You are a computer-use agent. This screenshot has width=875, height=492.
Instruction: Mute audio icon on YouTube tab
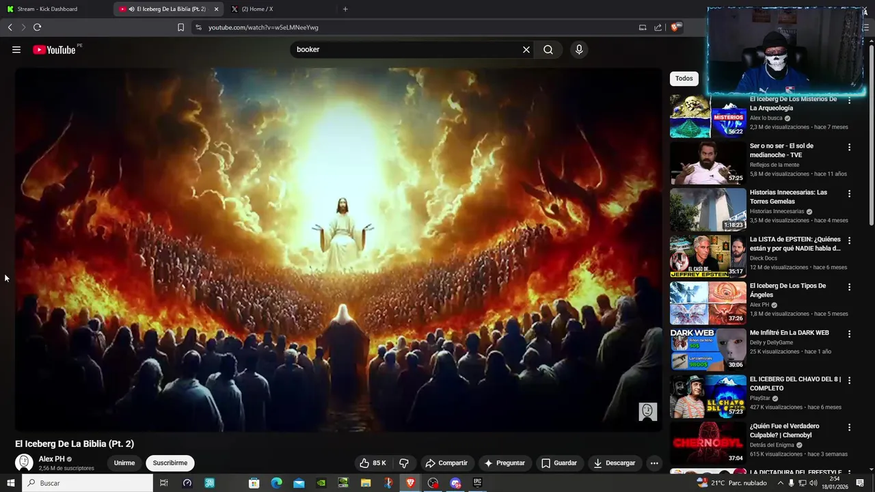coord(131,9)
